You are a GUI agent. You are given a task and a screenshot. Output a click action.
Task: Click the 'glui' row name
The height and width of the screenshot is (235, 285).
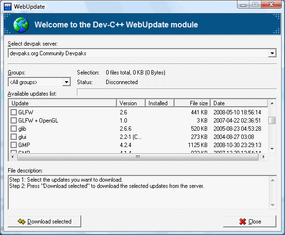click(x=22, y=137)
